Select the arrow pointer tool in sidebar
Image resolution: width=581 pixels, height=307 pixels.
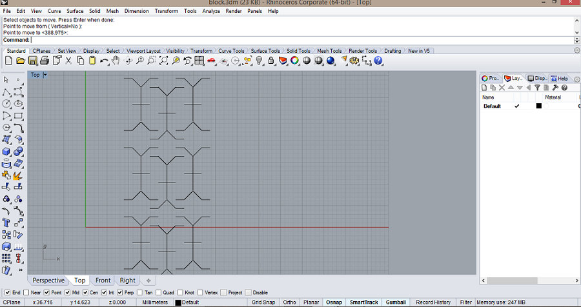point(6,80)
